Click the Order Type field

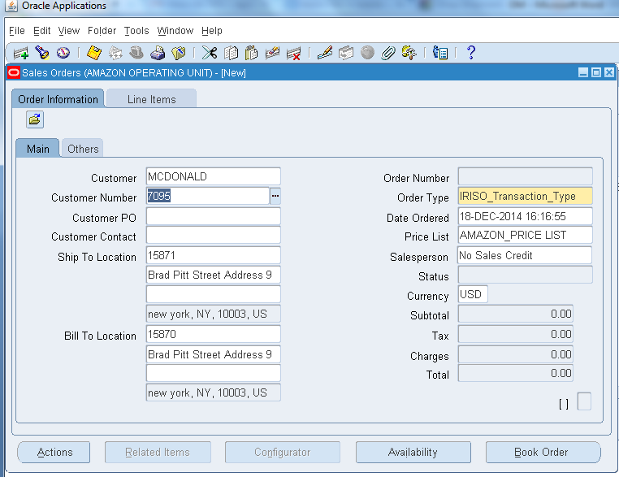525,197
